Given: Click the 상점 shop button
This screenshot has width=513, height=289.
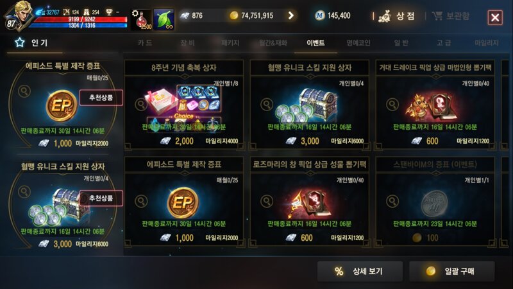Looking at the screenshot, I should click(396, 16).
